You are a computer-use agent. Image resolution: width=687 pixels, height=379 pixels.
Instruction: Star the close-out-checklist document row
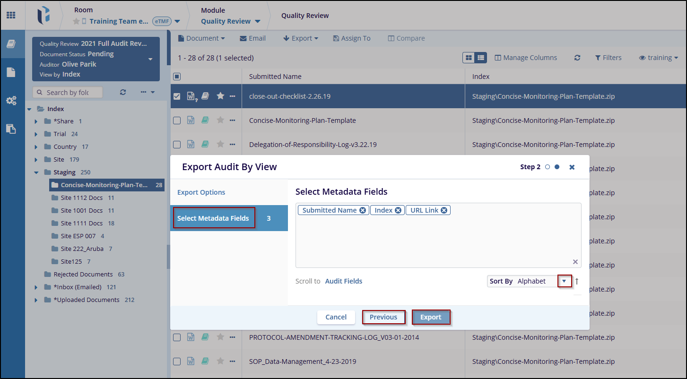pyautogui.click(x=220, y=96)
